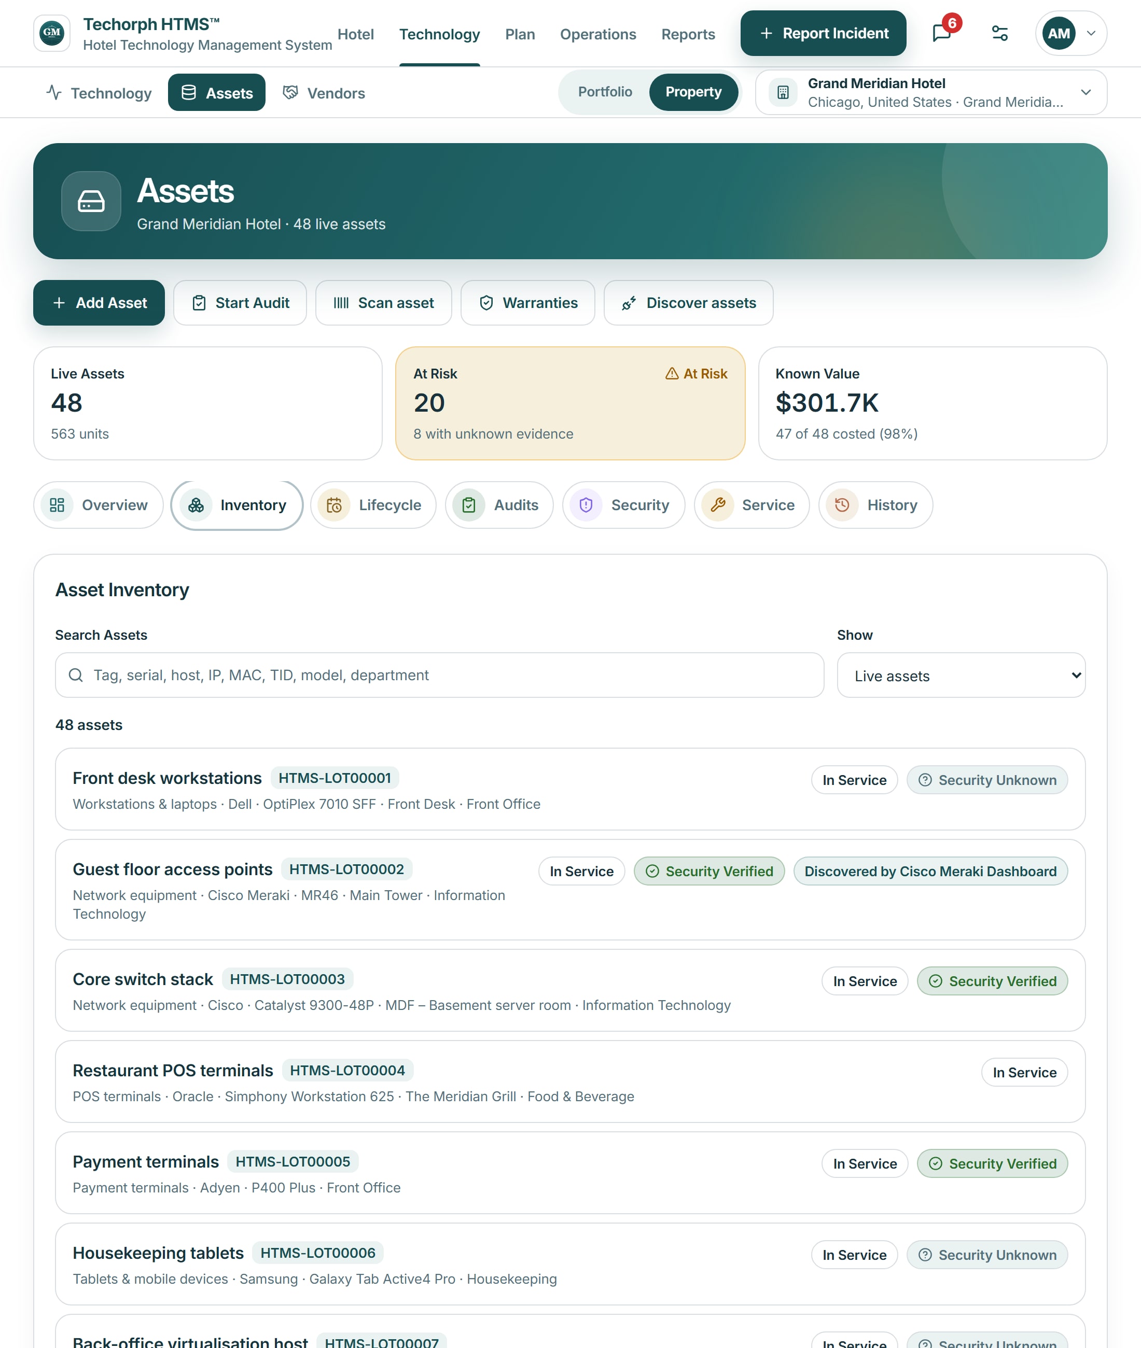Click the Scan asset button

(384, 303)
